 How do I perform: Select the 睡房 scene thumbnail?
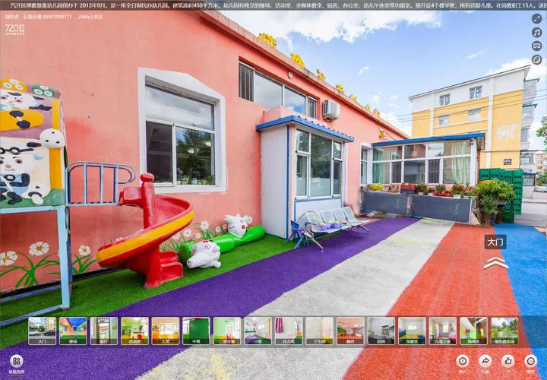(x=350, y=331)
